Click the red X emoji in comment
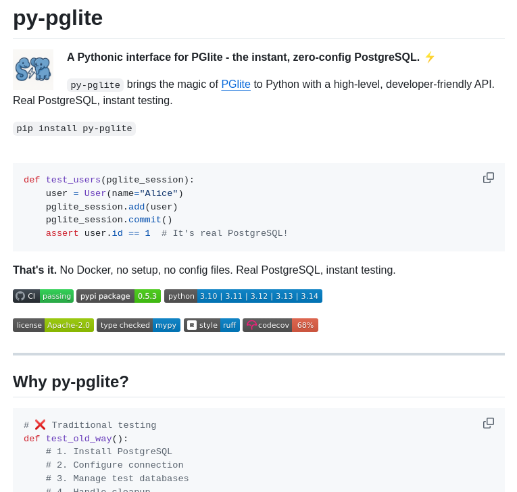Image resolution: width=517 pixels, height=492 pixels. [41, 424]
